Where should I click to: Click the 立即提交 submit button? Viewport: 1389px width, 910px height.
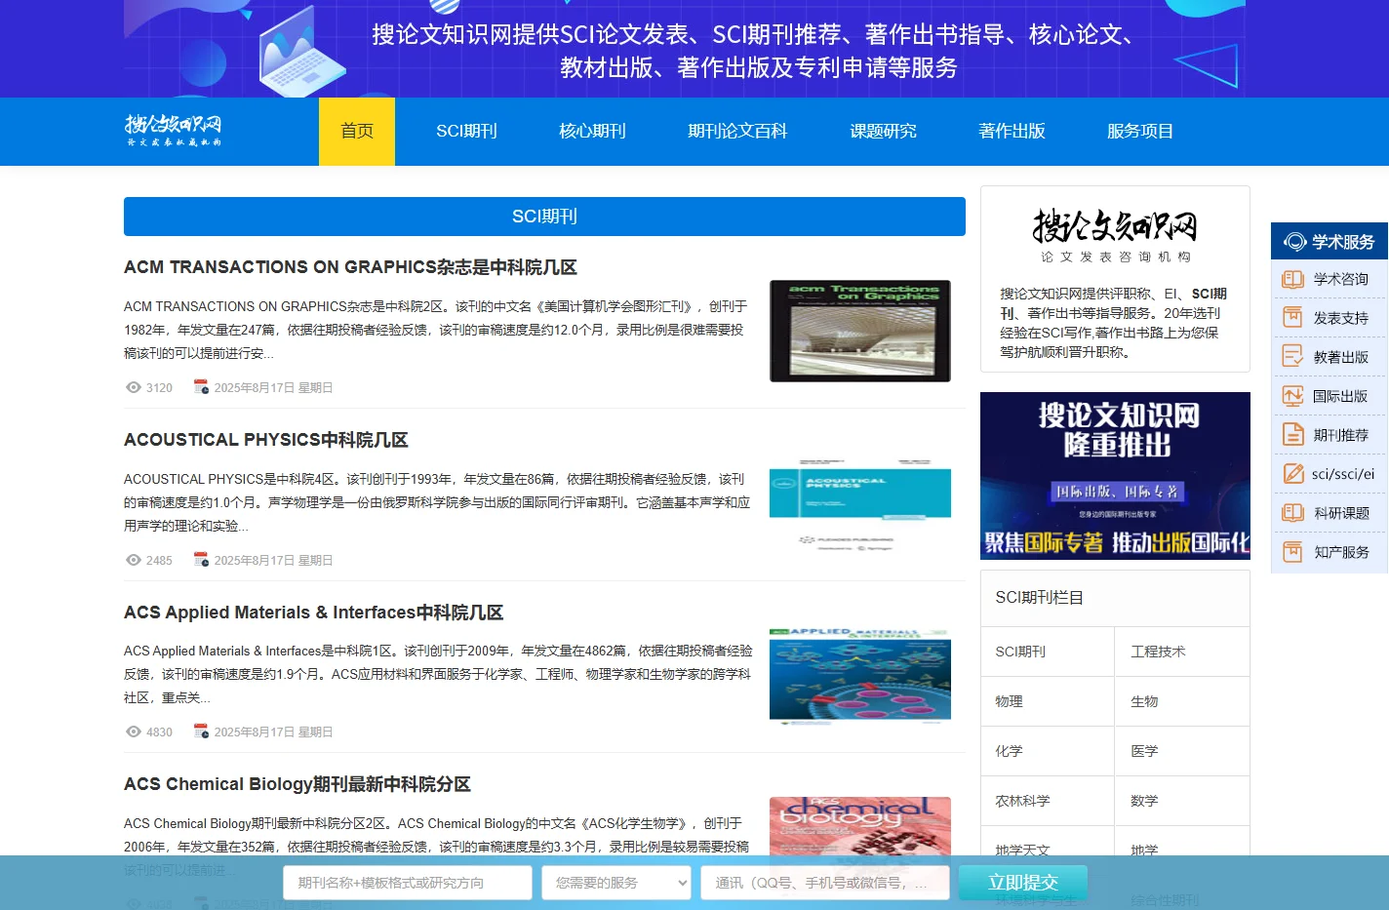click(x=1022, y=883)
